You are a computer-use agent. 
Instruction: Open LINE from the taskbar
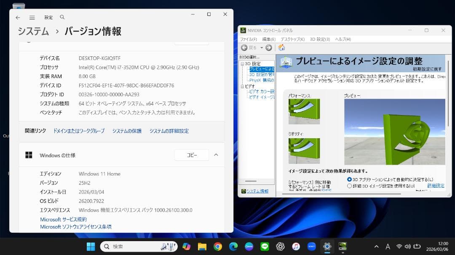pyautogui.click(x=265, y=246)
